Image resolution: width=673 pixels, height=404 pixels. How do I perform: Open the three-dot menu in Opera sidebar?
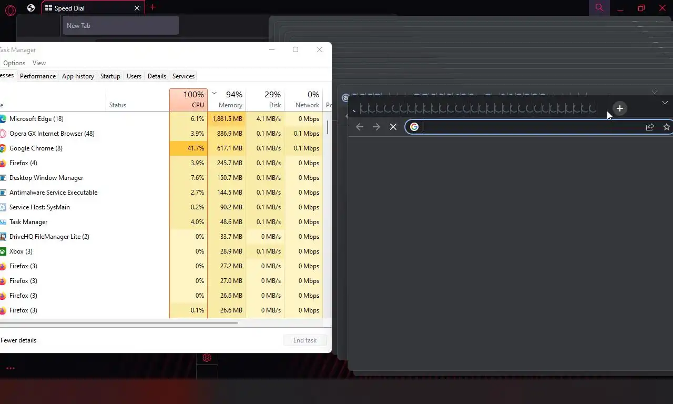pyautogui.click(x=10, y=368)
